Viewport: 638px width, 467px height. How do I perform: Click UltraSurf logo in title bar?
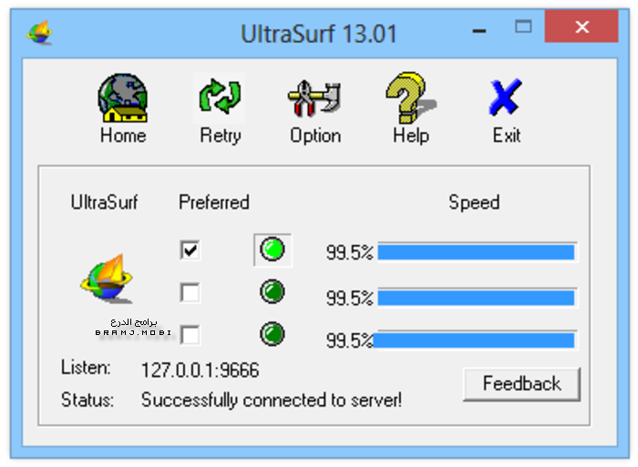coord(39,33)
